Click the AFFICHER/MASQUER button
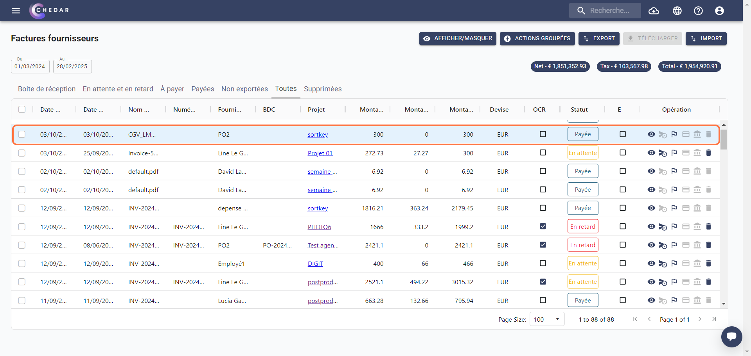 pyautogui.click(x=458, y=39)
